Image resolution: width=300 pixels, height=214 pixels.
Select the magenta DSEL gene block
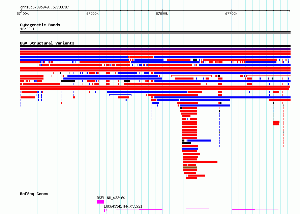[100, 202]
